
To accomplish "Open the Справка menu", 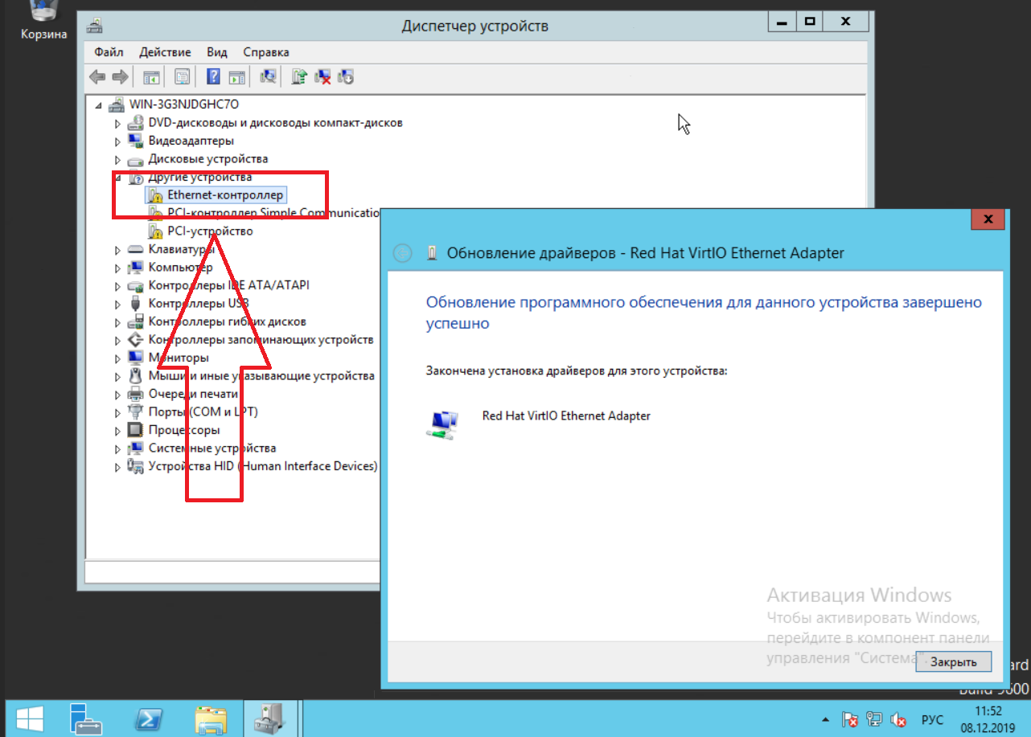I will tap(265, 52).
